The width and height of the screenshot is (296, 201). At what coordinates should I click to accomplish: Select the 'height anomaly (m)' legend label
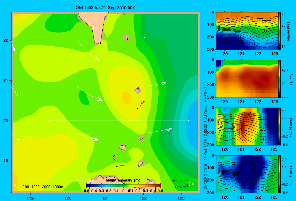[123, 180]
